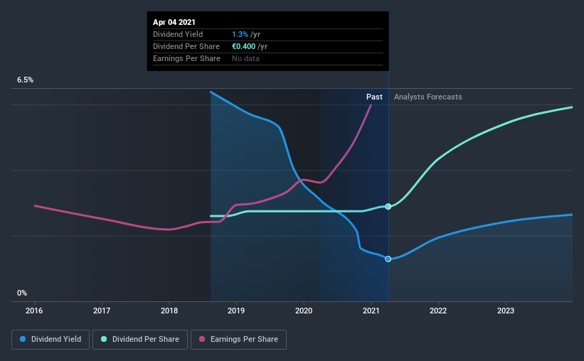Click the 2021 x-axis label
The width and height of the screenshot is (584, 361).
tap(371, 311)
